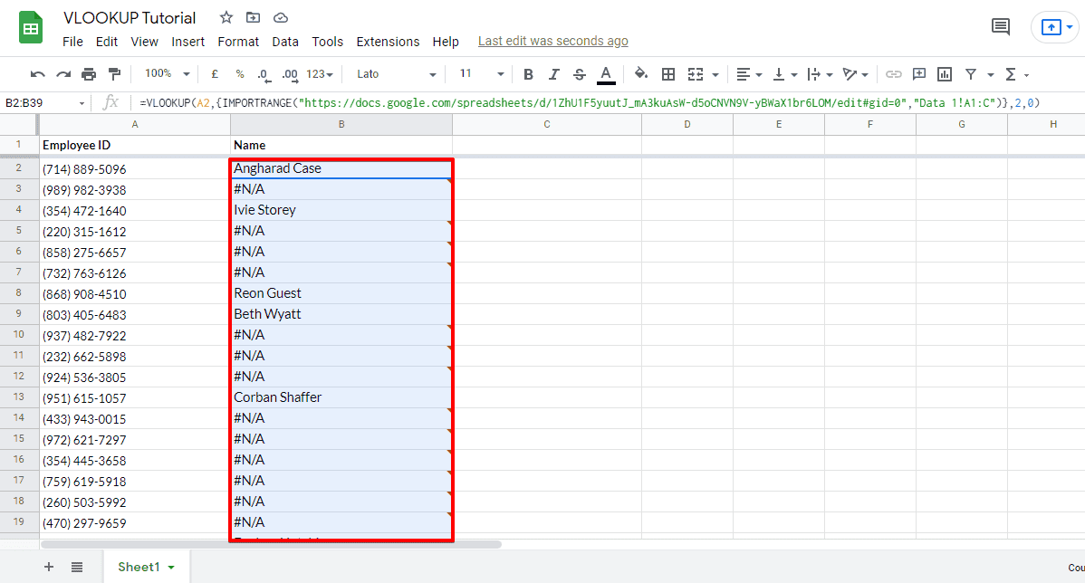This screenshot has height=583, width=1085.
Task: Create a filter on the data
Action: 970,73
